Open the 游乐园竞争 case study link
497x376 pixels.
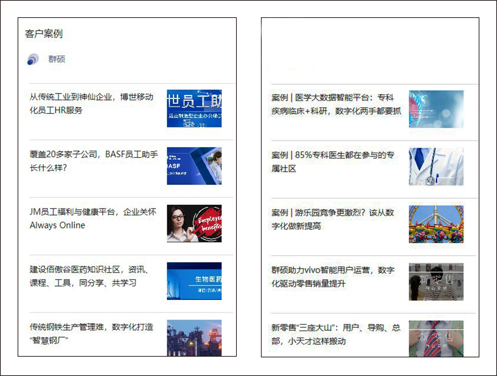pyautogui.click(x=333, y=220)
